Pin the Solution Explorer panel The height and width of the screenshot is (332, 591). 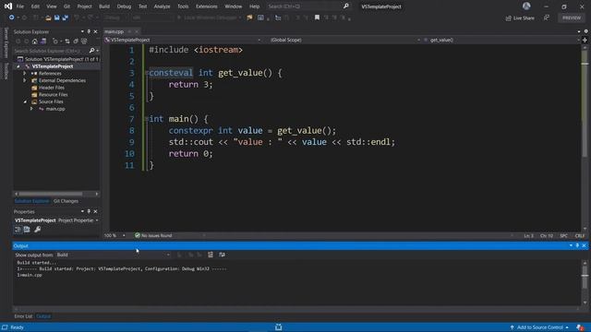[89, 31]
